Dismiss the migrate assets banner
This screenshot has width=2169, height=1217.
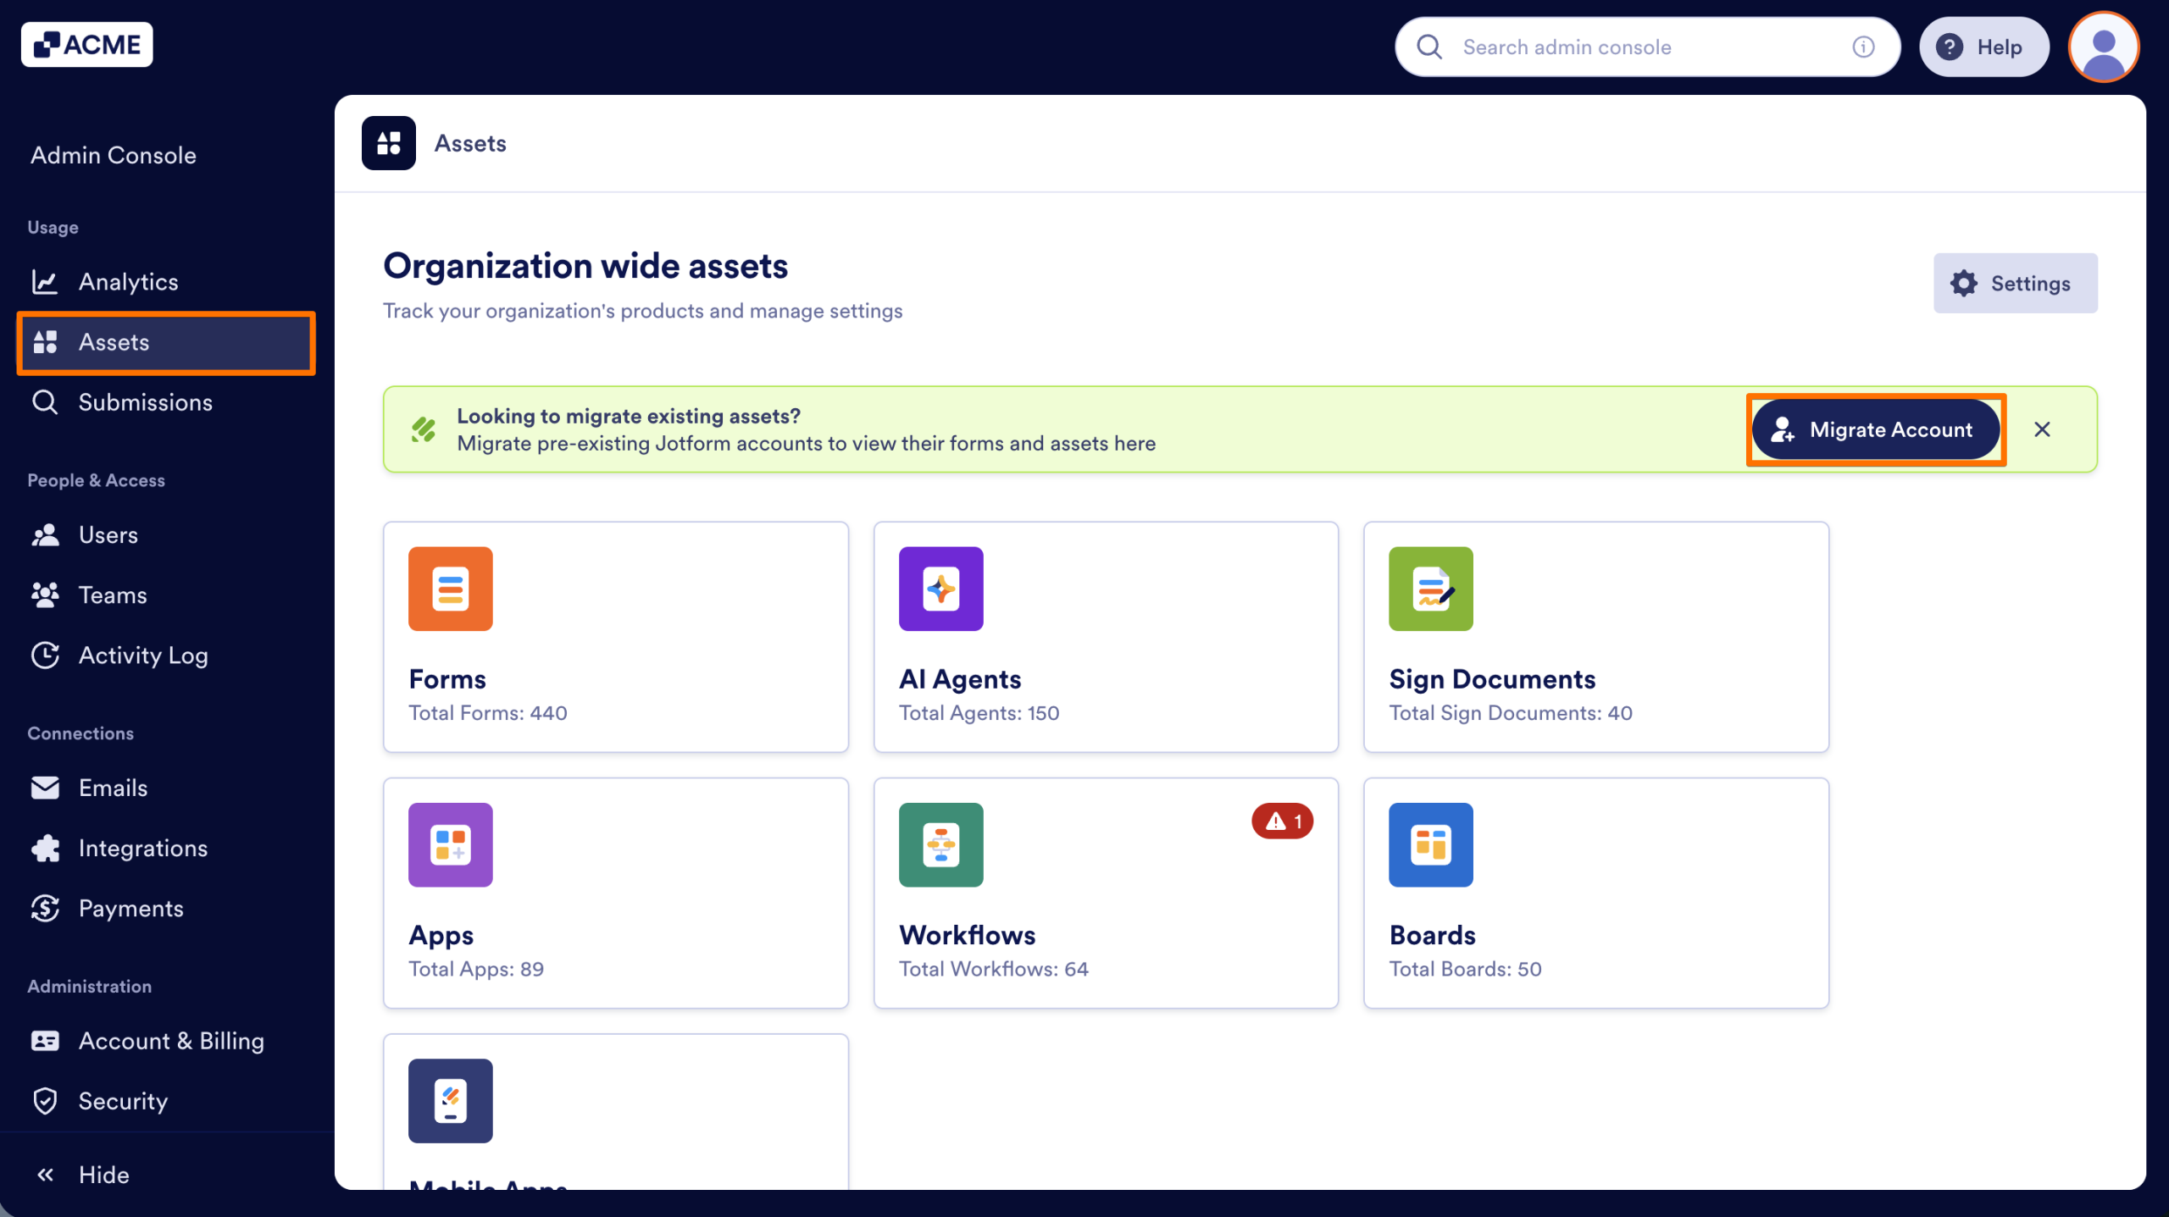coord(2043,429)
